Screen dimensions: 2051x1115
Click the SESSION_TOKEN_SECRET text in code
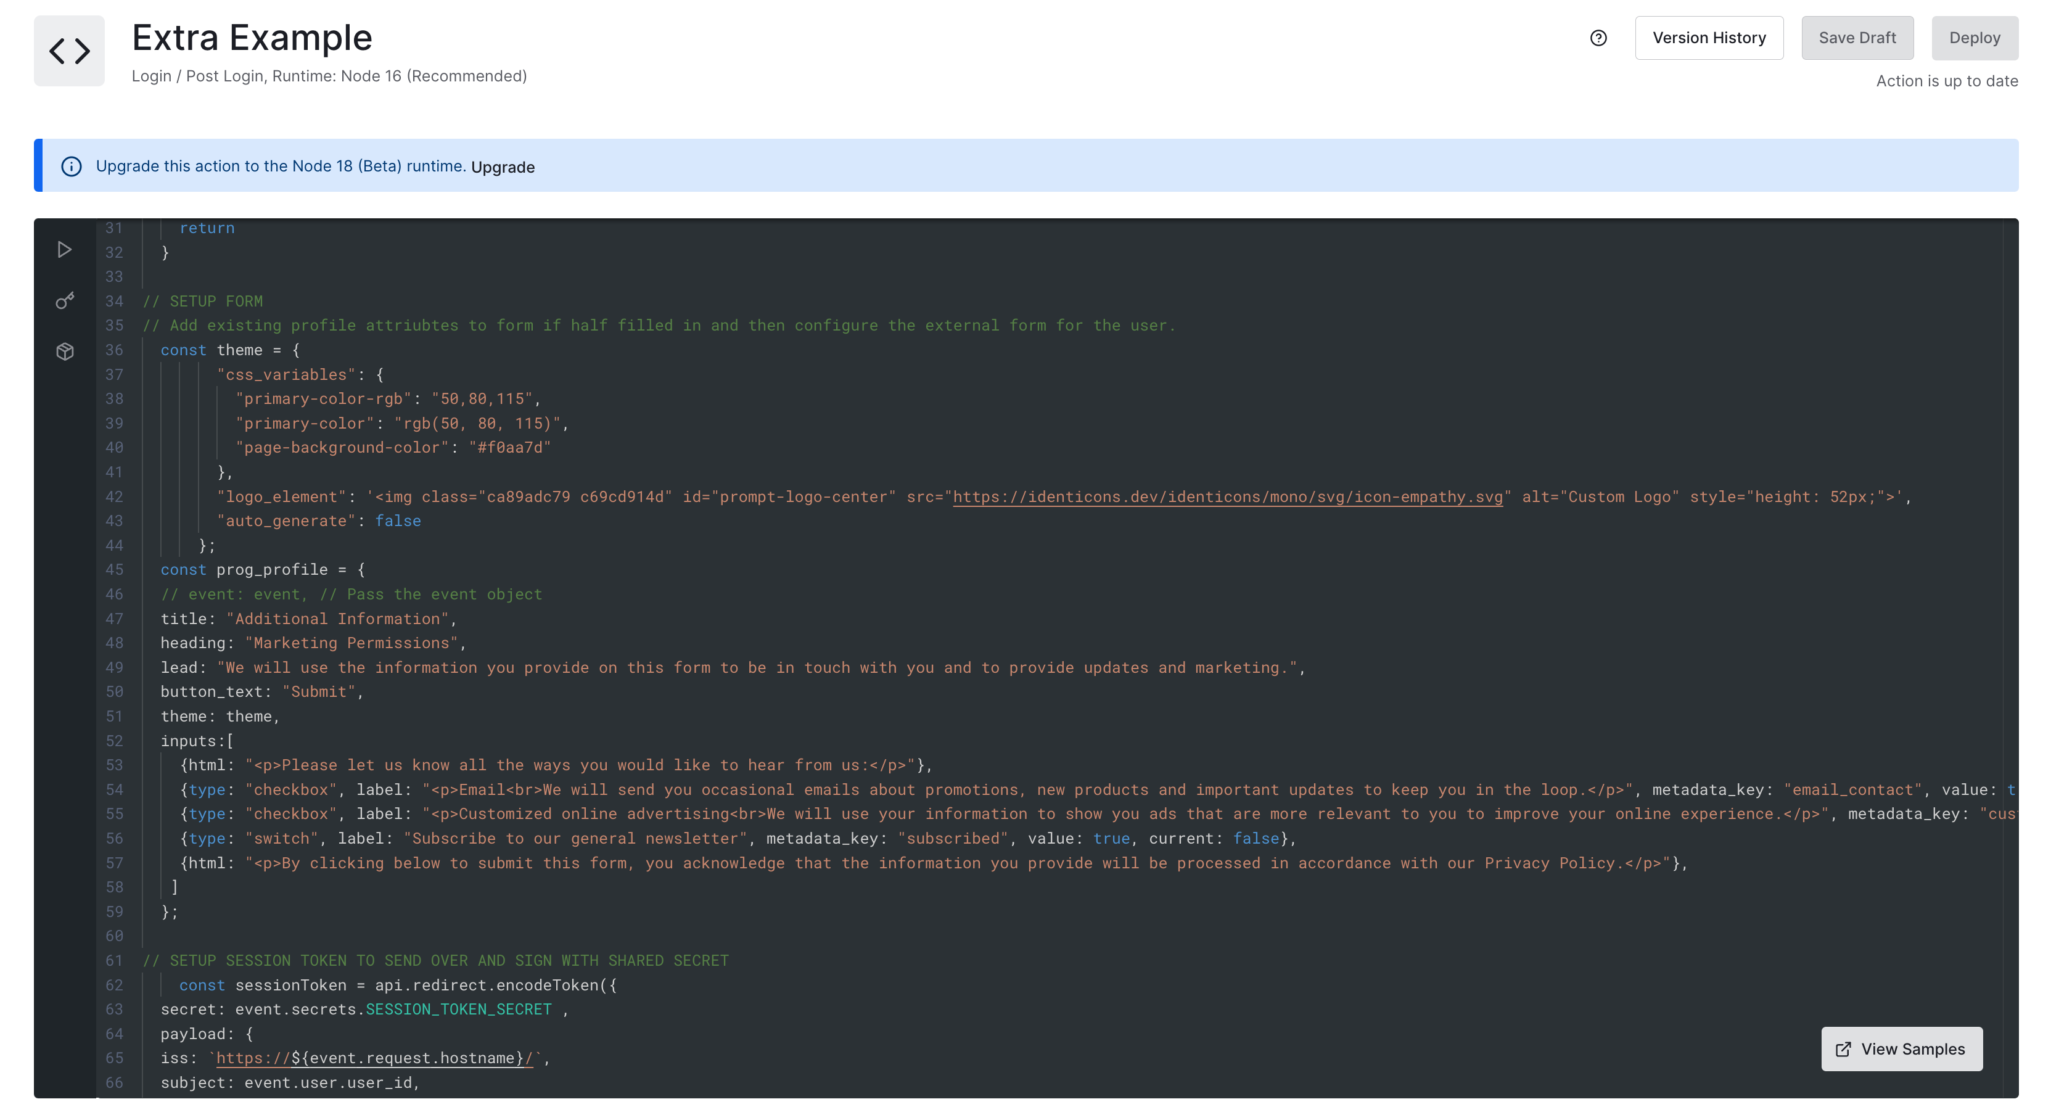459,1010
